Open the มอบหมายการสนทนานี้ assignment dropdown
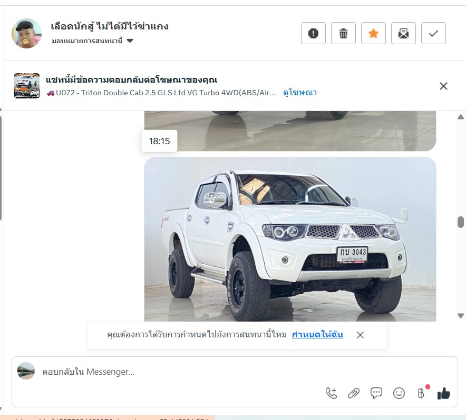This screenshot has height=420, width=466. (x=92, y=41)
